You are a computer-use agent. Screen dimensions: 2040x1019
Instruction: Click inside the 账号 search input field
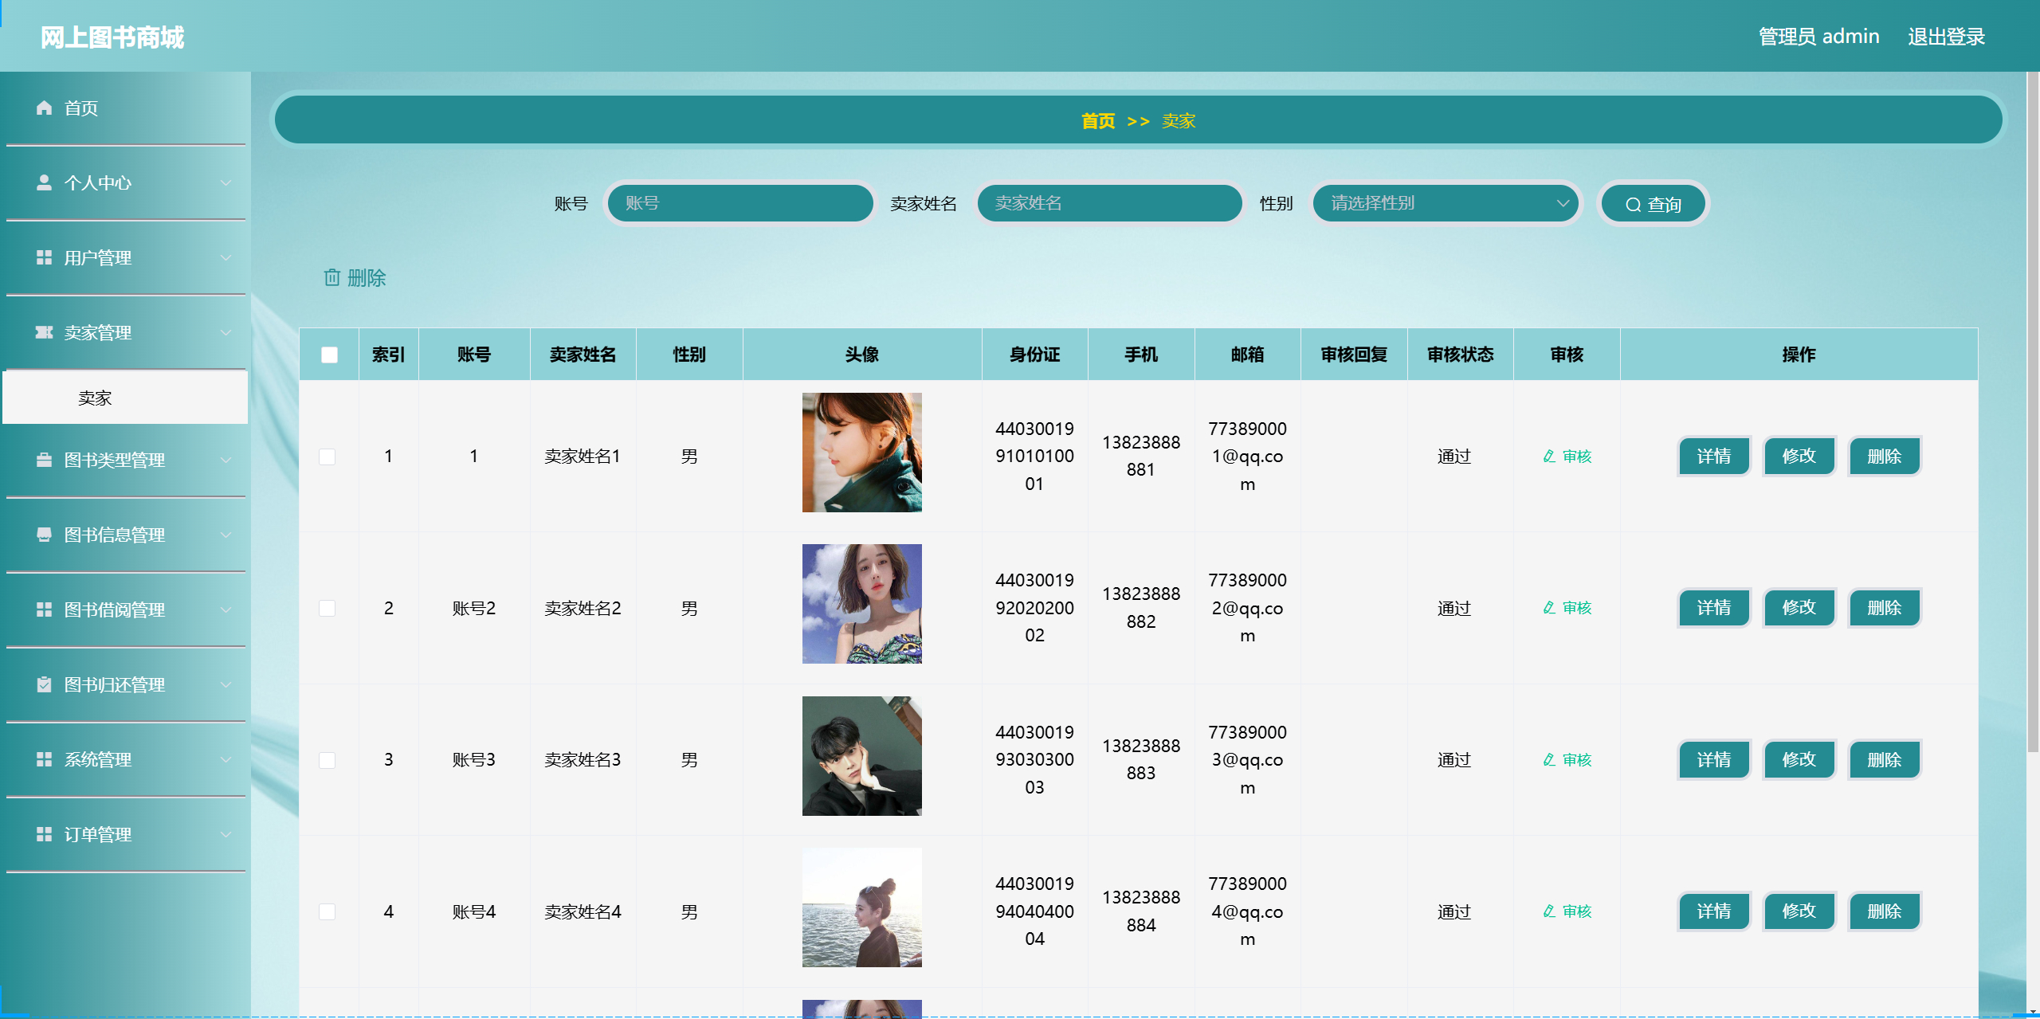(739, 203)
